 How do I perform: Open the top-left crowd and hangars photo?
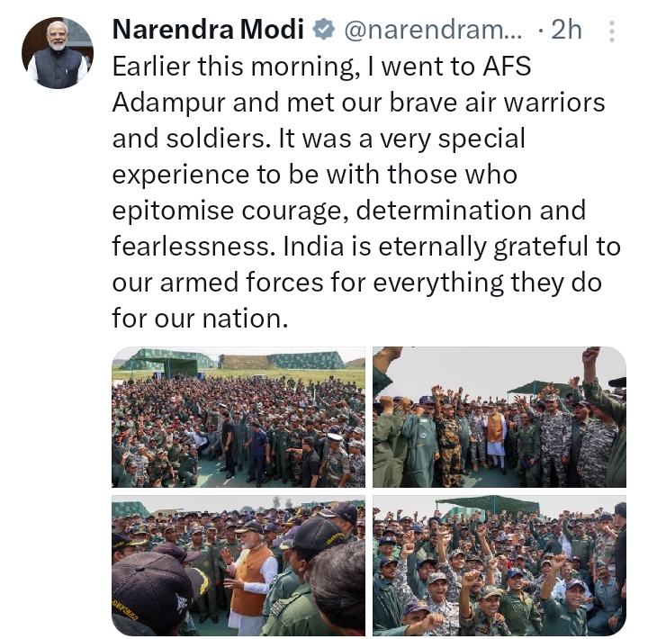click(238, 417)
